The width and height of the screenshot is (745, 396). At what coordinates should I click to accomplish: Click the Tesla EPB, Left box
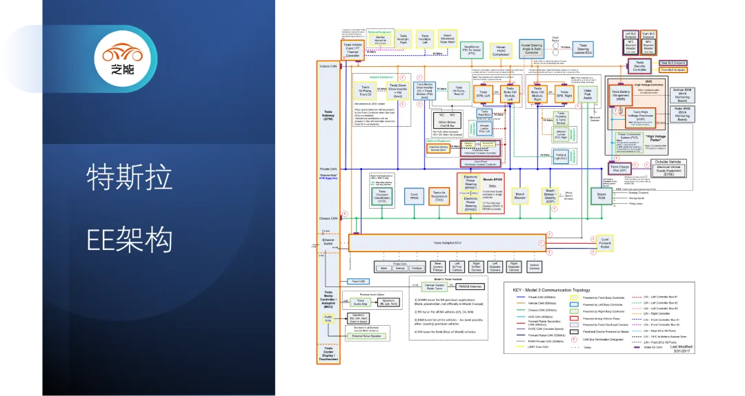pos(483,94)
